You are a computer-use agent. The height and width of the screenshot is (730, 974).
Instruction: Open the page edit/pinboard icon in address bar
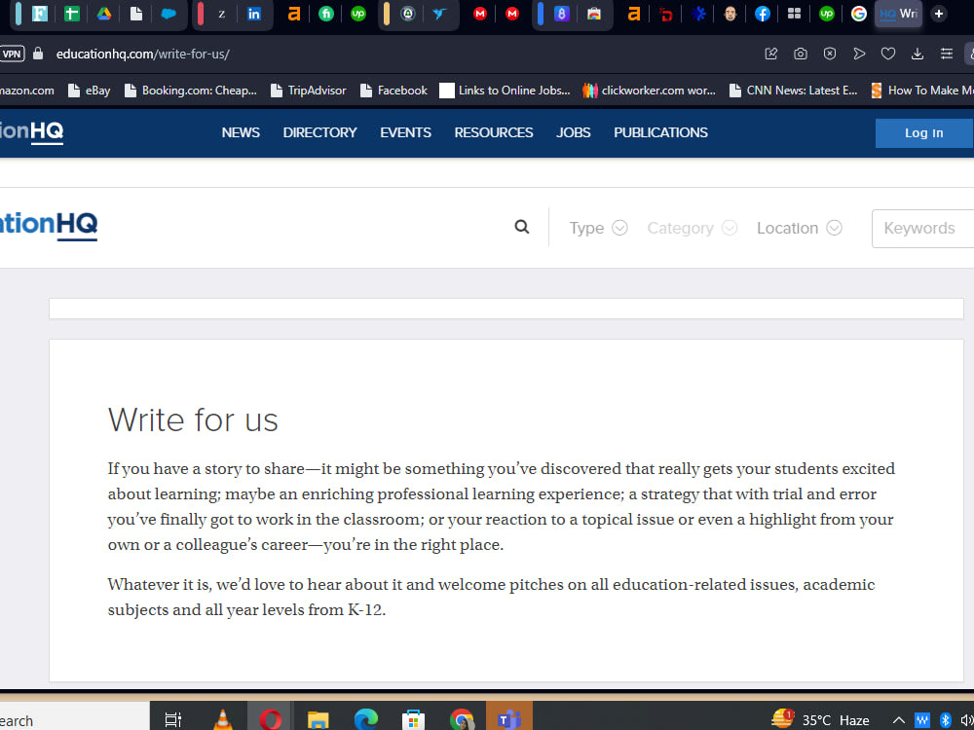coord(770,54)
